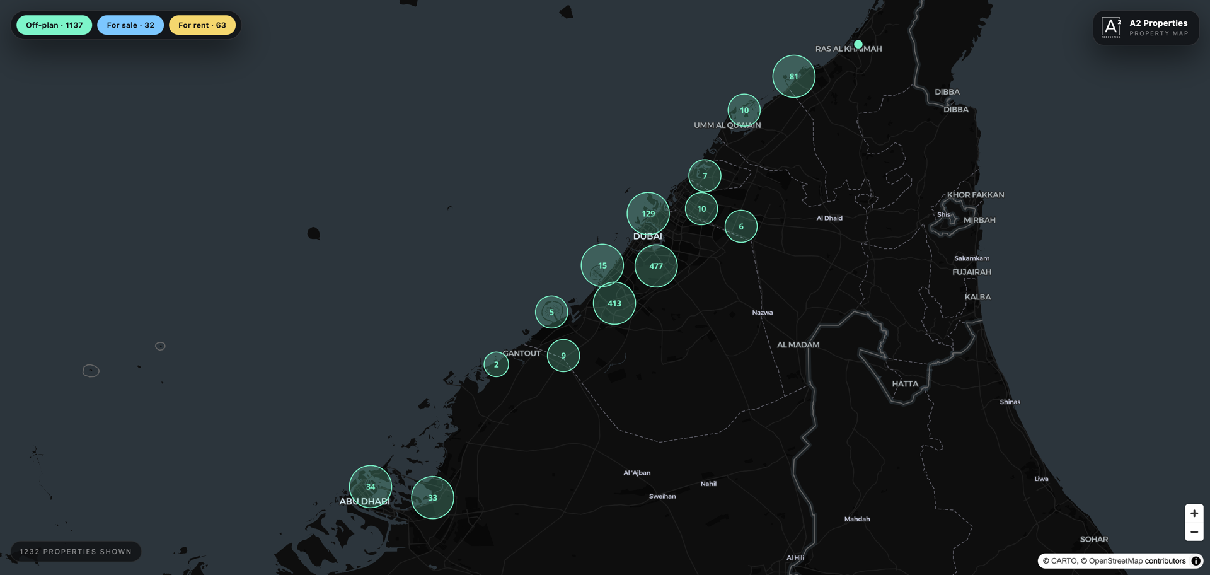Expand the cluster showing 6
Image resolution: width=1210 pixels, height=575 pixels.
tap(741, 226)
